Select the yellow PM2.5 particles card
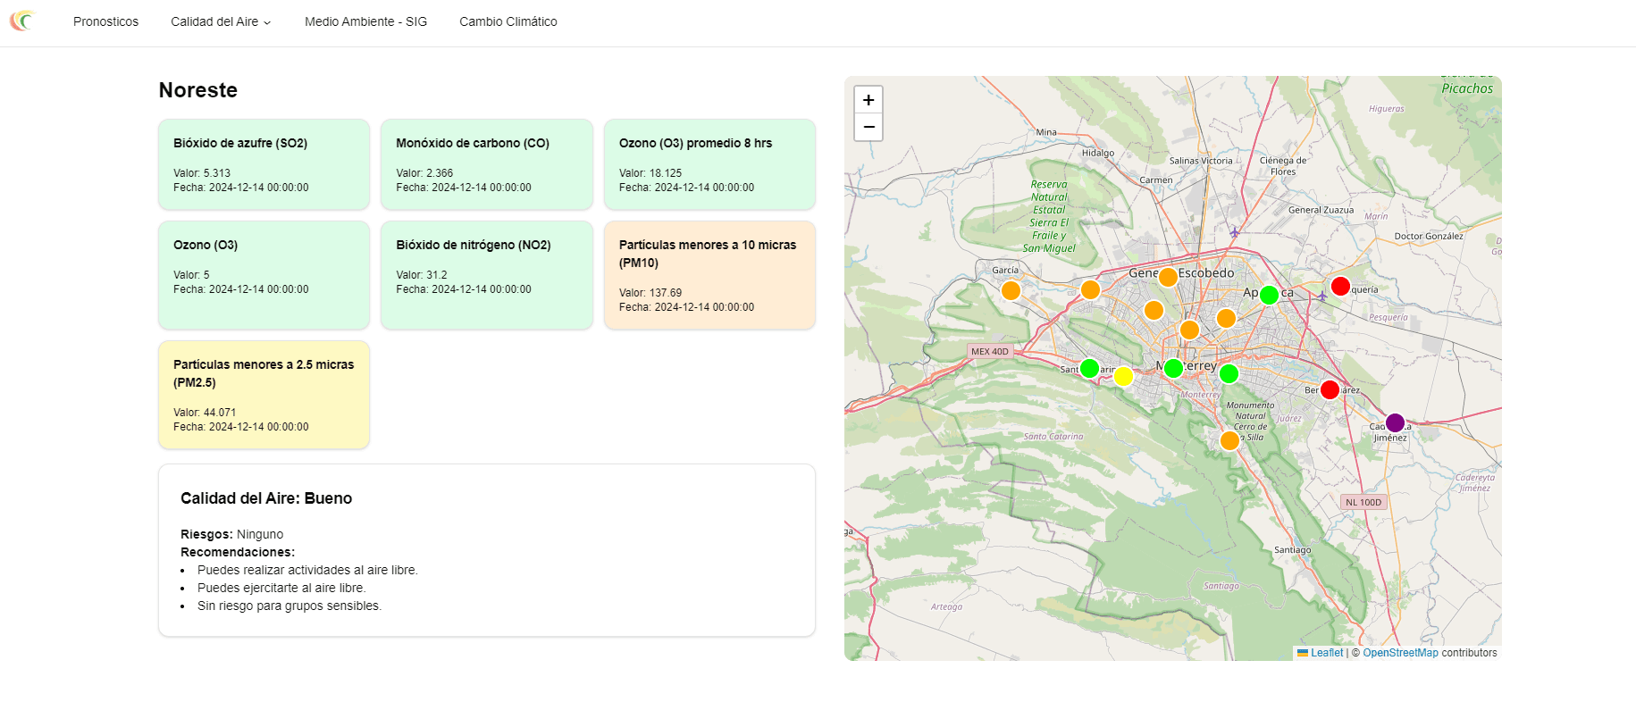 click(264, 395)
